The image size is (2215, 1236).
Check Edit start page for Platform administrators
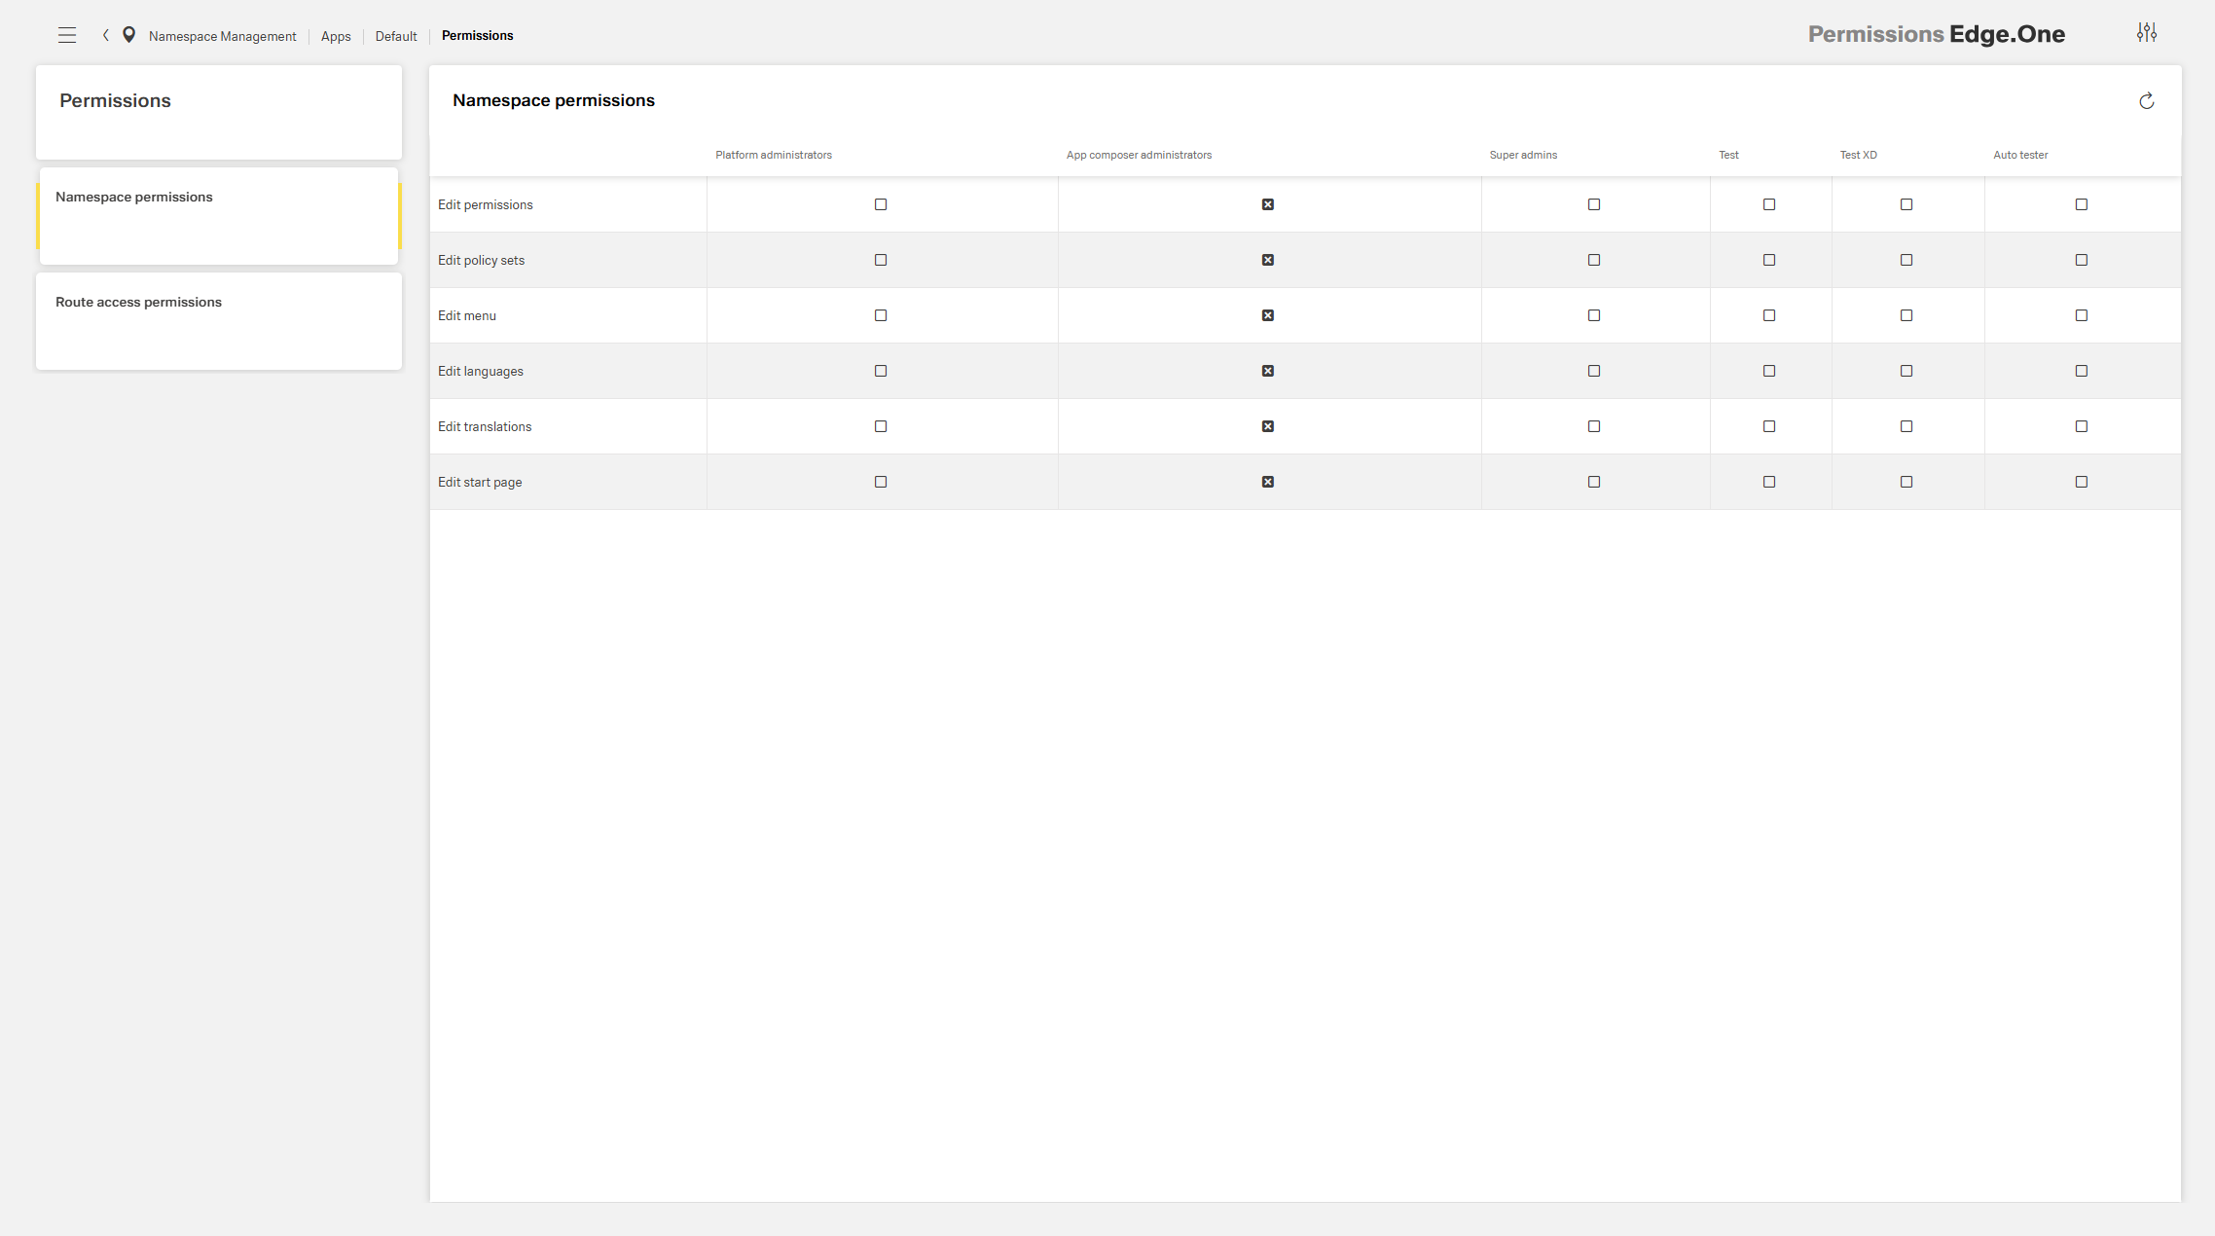tap(881, 482)
